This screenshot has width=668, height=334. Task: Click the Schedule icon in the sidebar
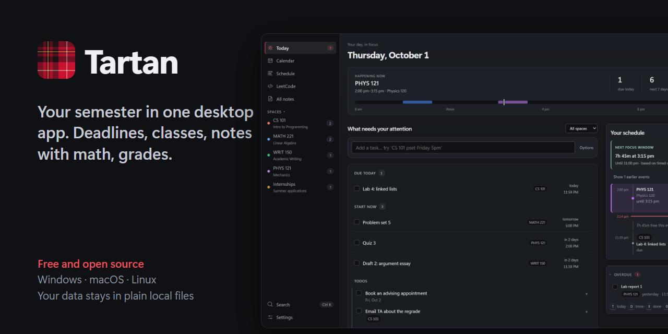[x=270, y=74]
